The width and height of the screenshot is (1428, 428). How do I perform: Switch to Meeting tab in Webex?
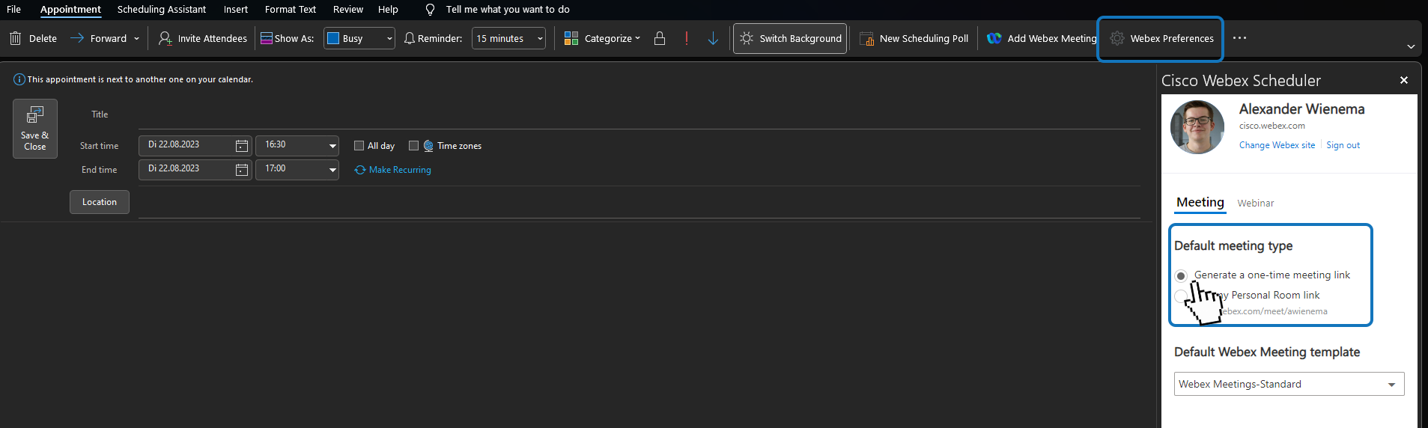coord(1200,202)
